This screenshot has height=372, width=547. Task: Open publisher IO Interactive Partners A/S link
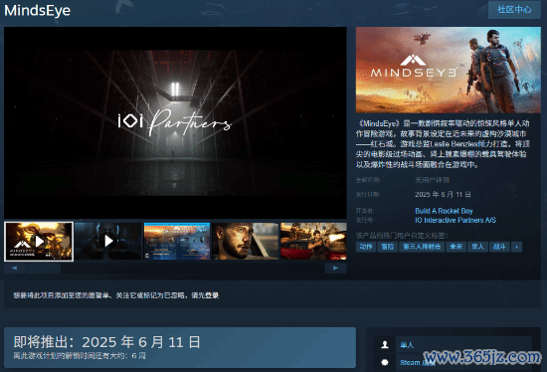tap(456, 220)
